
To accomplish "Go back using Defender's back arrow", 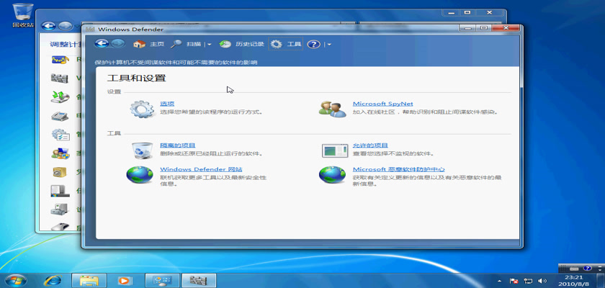I will coord(102,44).
